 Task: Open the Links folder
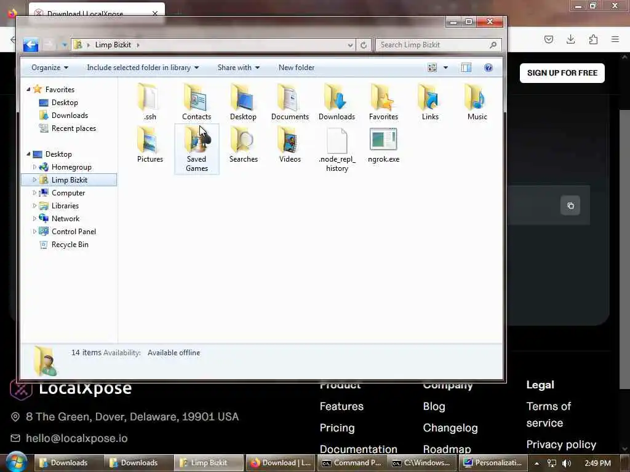pos(430,101)
